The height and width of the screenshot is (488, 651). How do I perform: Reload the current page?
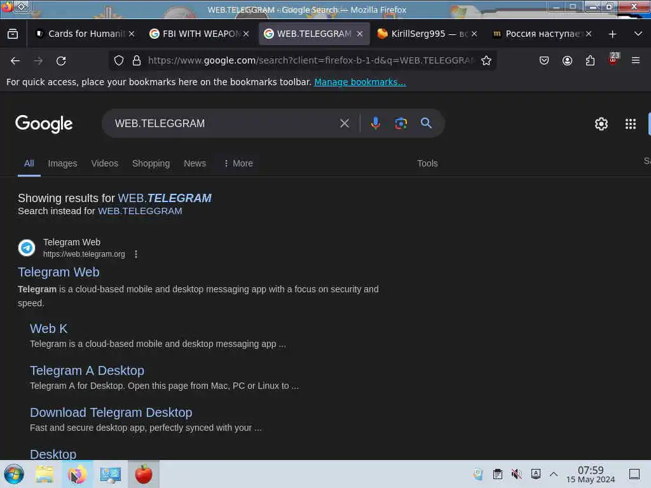pyautogui.click(x=61, y=60)
